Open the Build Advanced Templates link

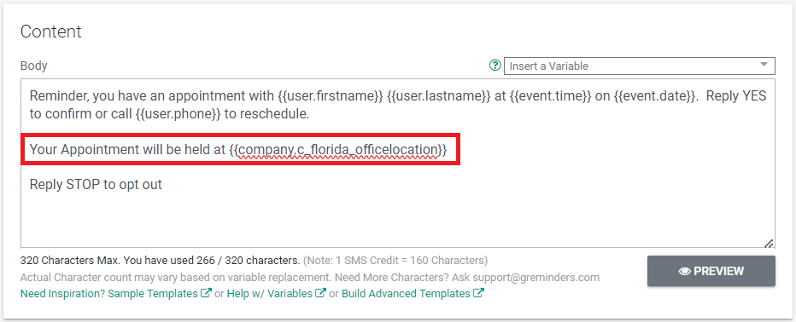pos(407,294)
